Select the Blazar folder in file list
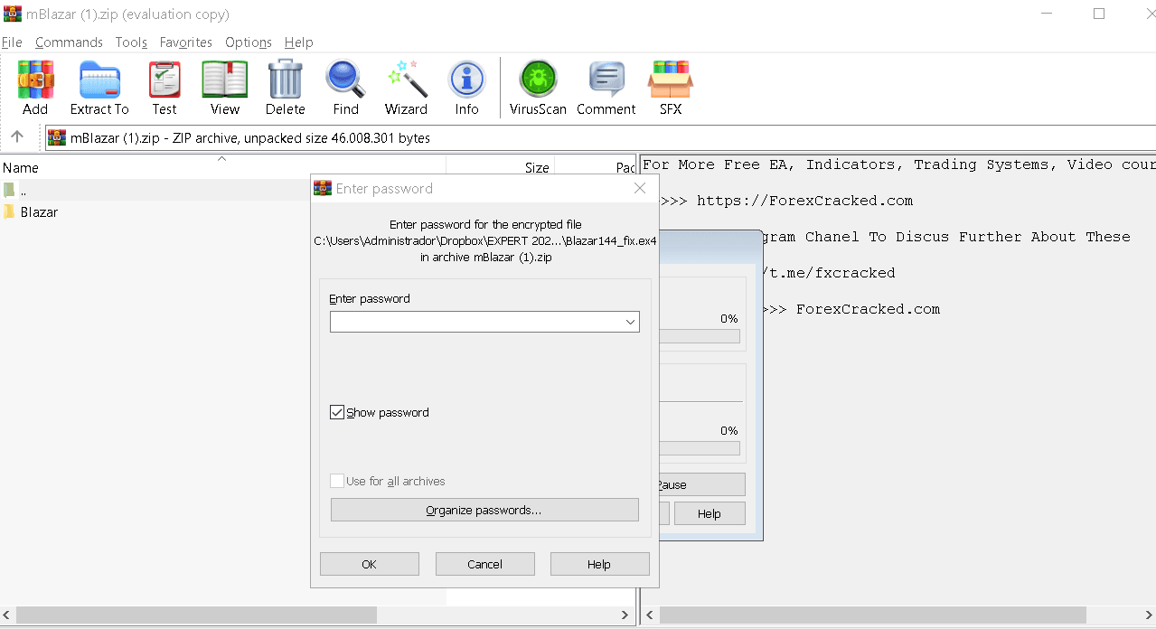 click(x=39, y=212)
